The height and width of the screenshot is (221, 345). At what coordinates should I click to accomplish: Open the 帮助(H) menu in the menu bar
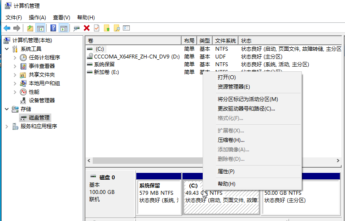86,18
